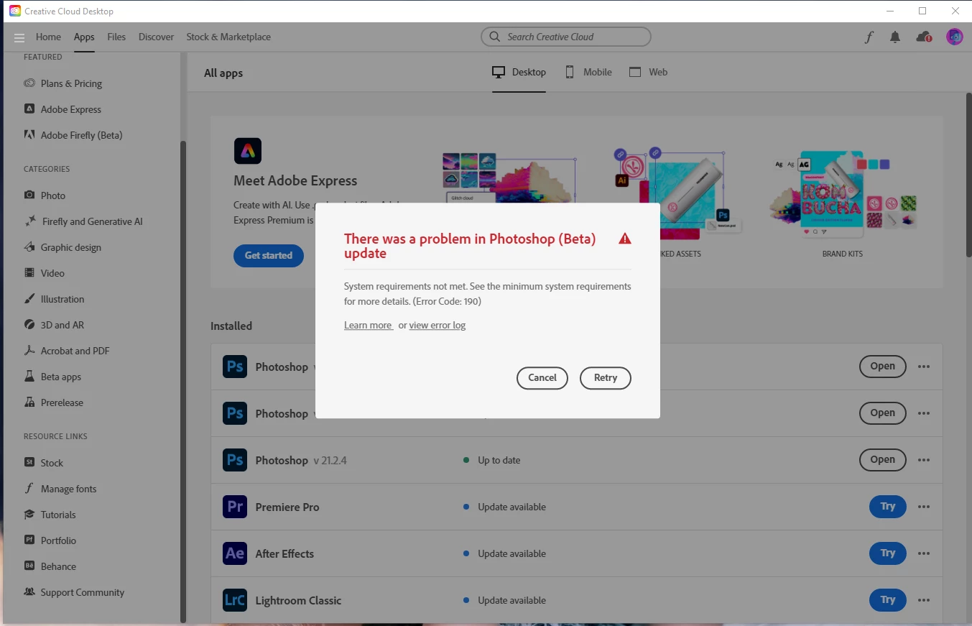Image resolution: width=972 pixels, height=626 pixels.
Task: Open the Prerelease category
Action: click(x=54, y=402)
